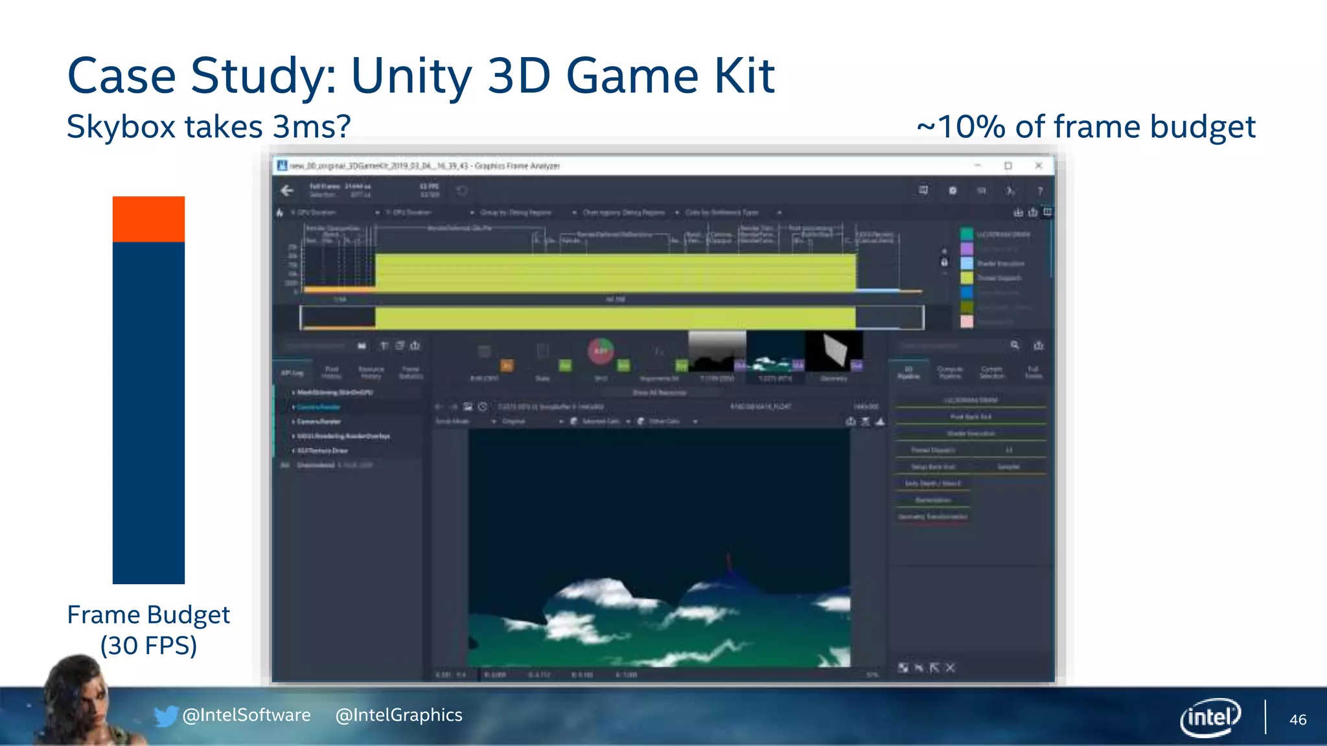
Task: Switch to the Full Frame tab
Action: coord(1033,372)
